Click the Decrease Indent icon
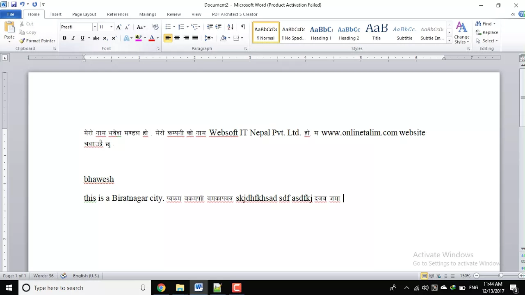 tap(210, 27)
